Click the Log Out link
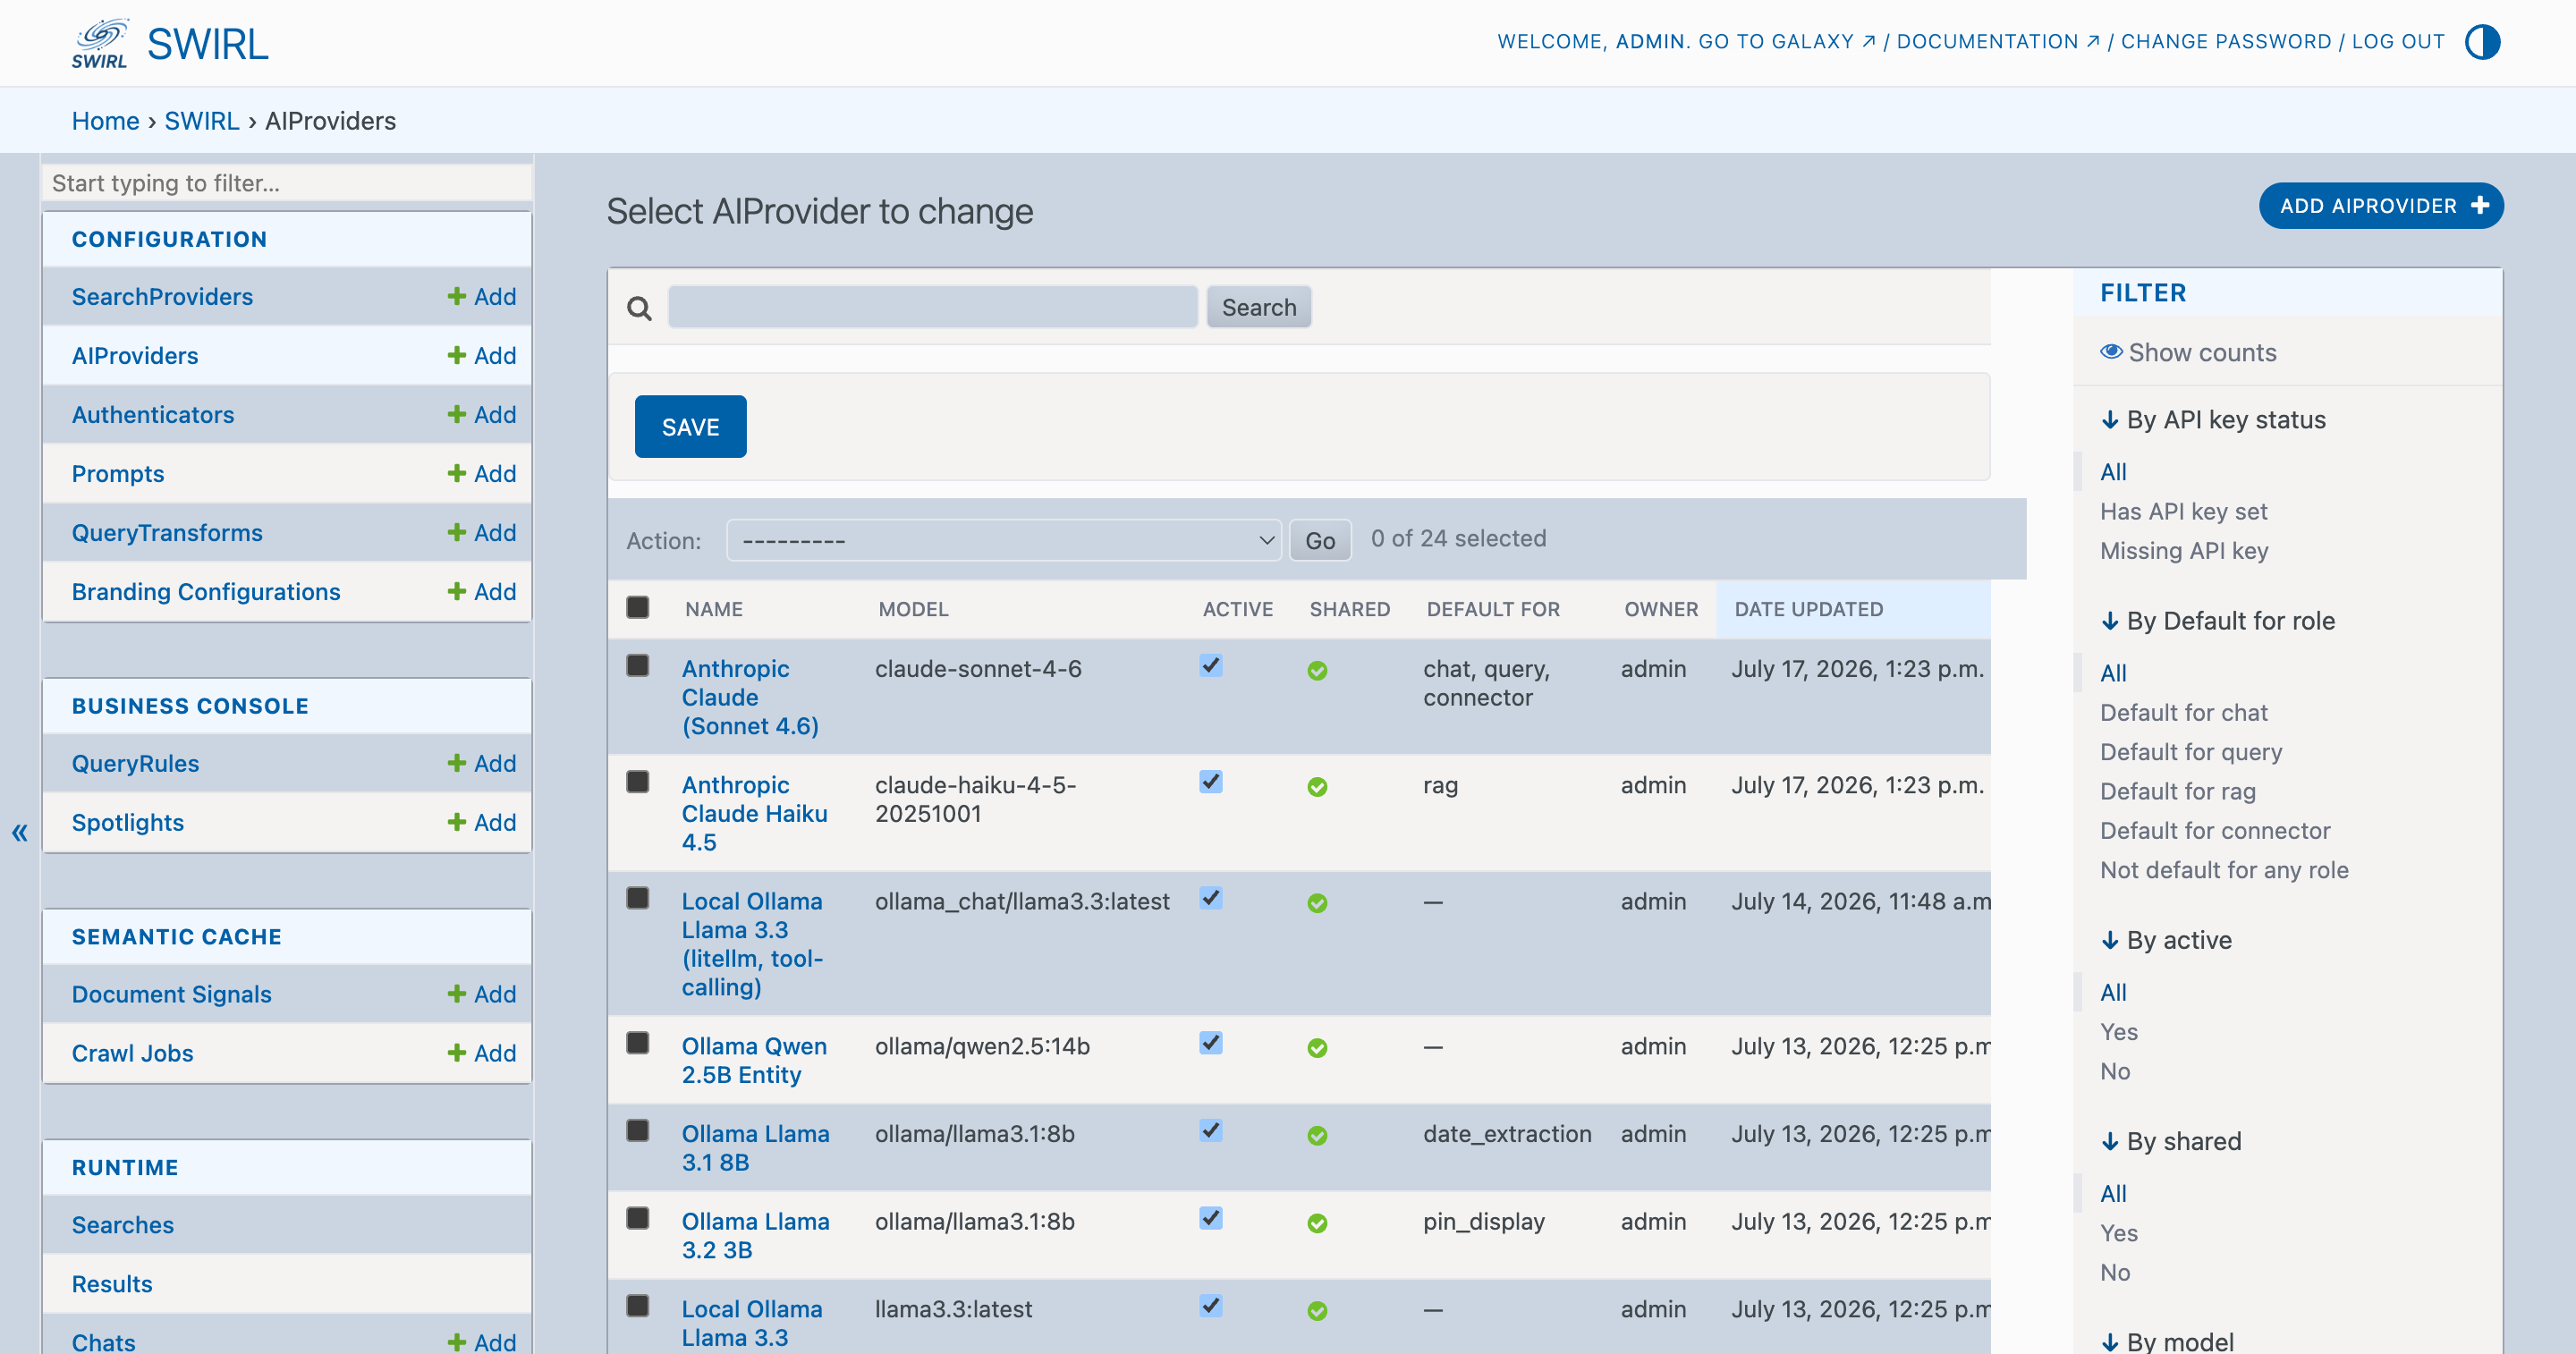This screenshot has width=2576, height=1354. pos(2398,41)
